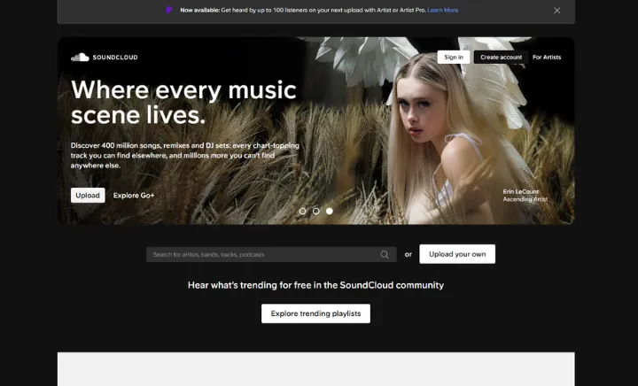The image size is (638, 386).
Task: Select the first carousel slide dot
Action: click(x=302, y=211)
